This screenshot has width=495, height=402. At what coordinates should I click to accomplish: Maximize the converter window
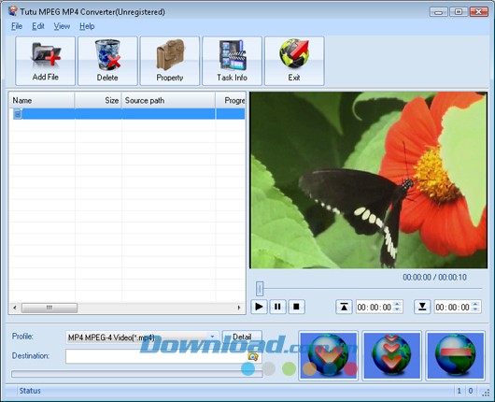(x=459, y=12)
